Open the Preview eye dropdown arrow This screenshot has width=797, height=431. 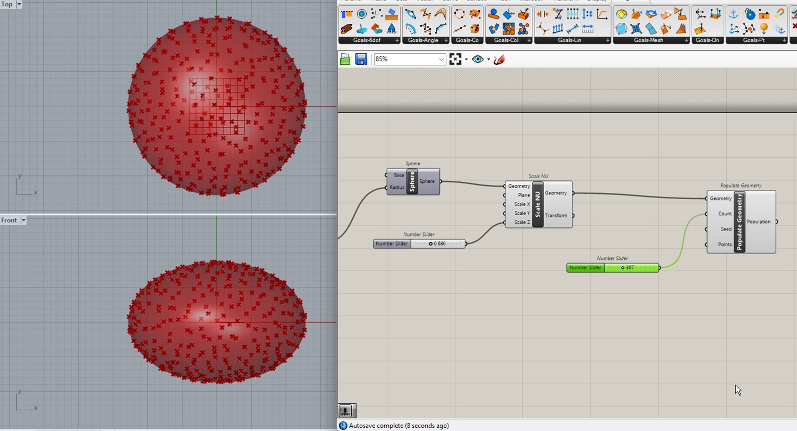[x=488, y=60]
